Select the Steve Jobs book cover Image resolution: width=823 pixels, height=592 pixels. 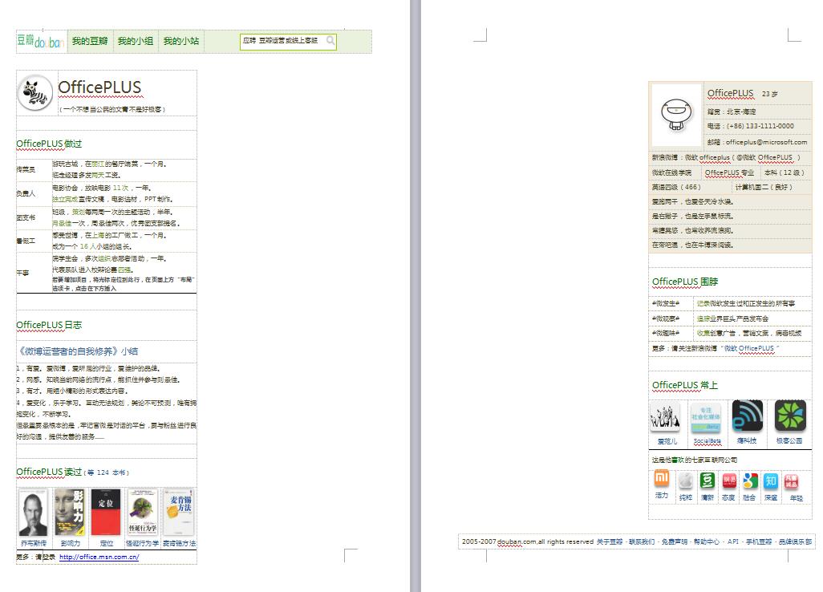33,513
